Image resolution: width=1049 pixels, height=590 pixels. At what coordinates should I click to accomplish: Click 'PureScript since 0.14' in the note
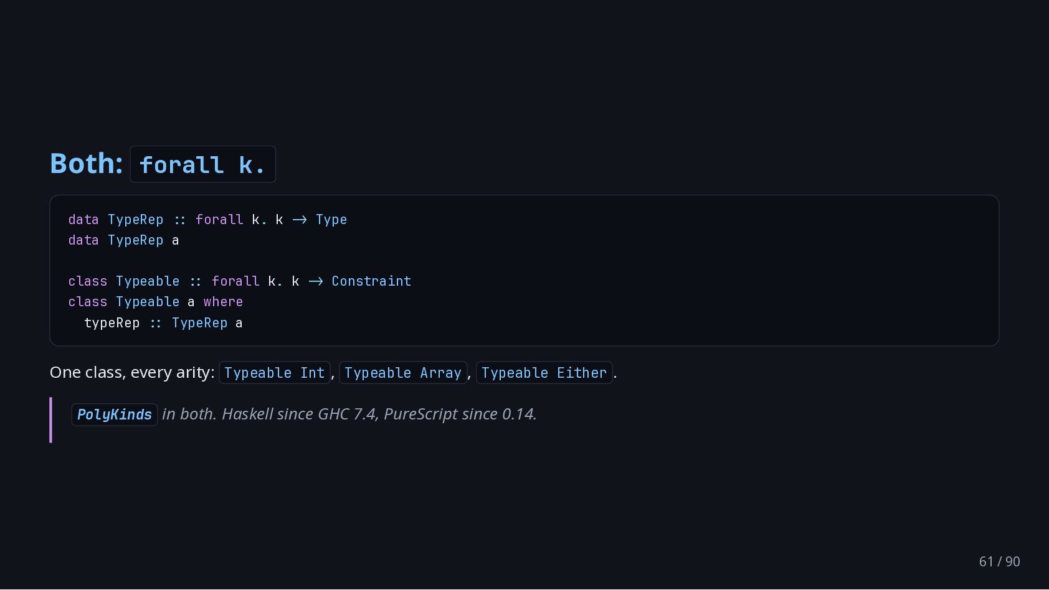point(458,414)
